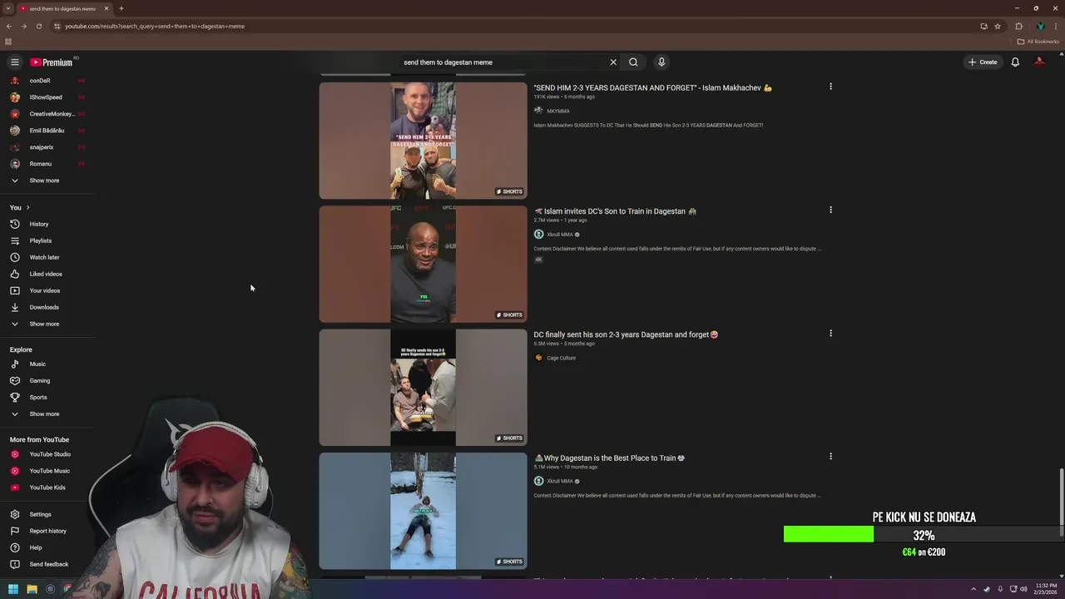This screenshot has height=599, width=1065.
Task: Click the Chrome address bar URL
Action: (155, 26)
